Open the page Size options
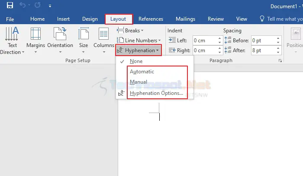The width and height of the screenshot is (303, 176). (84, 41)
